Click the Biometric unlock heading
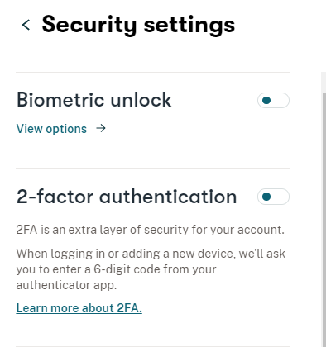The height and width of the screenshot is (347, 326). pyautogui.click(x=94, y=100)
